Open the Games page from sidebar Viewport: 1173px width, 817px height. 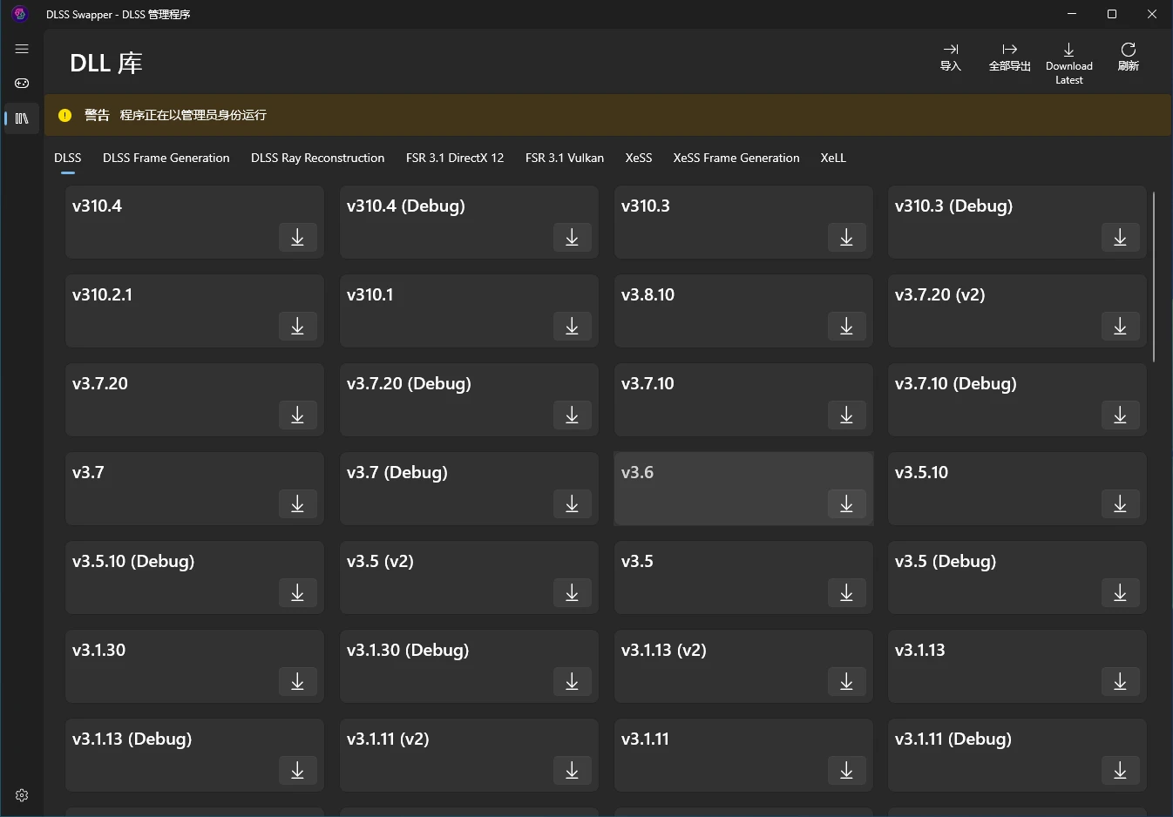pyautogui.click(x=22, y=84)
